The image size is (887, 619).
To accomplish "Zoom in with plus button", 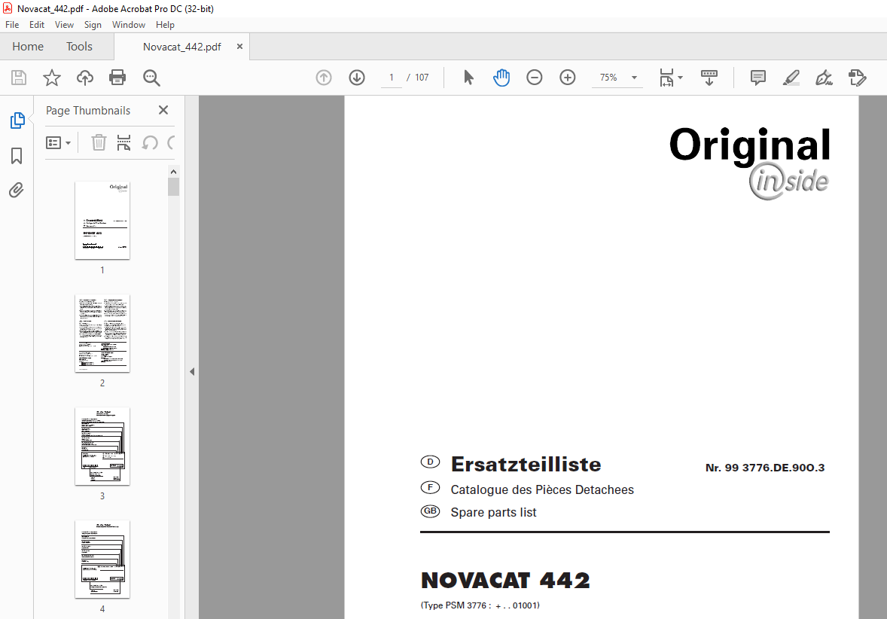I will coord(568,78).
